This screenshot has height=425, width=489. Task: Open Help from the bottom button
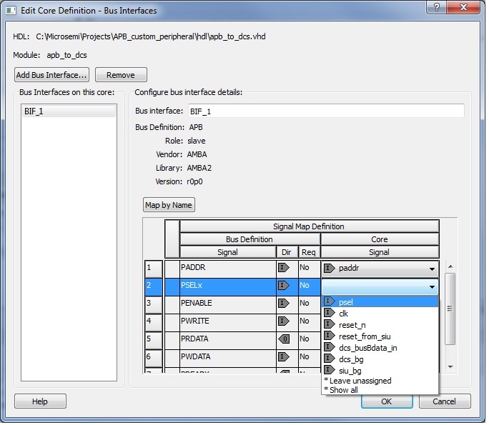tap(41, 403)
